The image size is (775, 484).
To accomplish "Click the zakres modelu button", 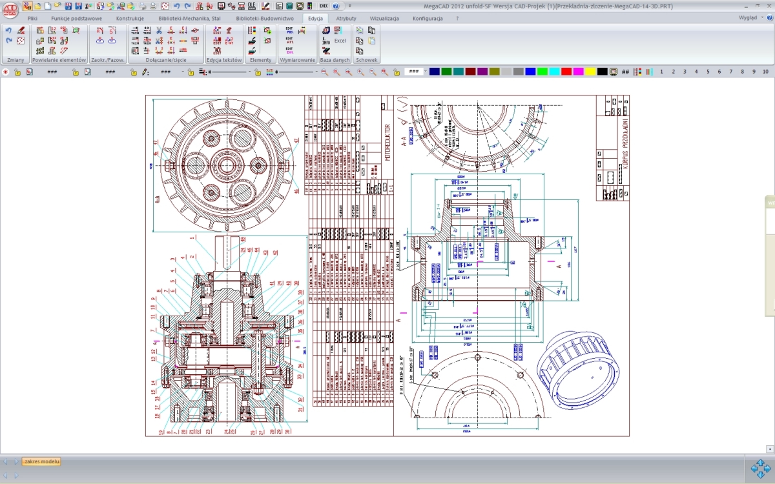I will click(x=42, y=461).
